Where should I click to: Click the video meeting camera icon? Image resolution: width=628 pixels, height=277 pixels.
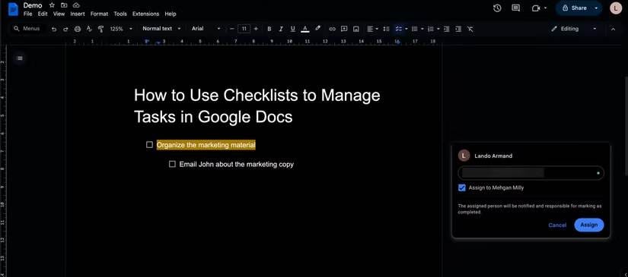click(x=535, y=8)
